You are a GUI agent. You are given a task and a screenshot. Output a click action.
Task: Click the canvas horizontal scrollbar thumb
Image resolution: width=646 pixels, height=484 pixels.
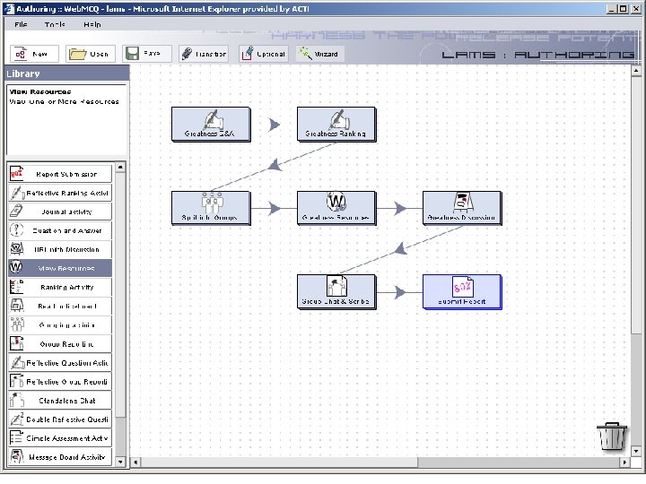click(279, 462)
